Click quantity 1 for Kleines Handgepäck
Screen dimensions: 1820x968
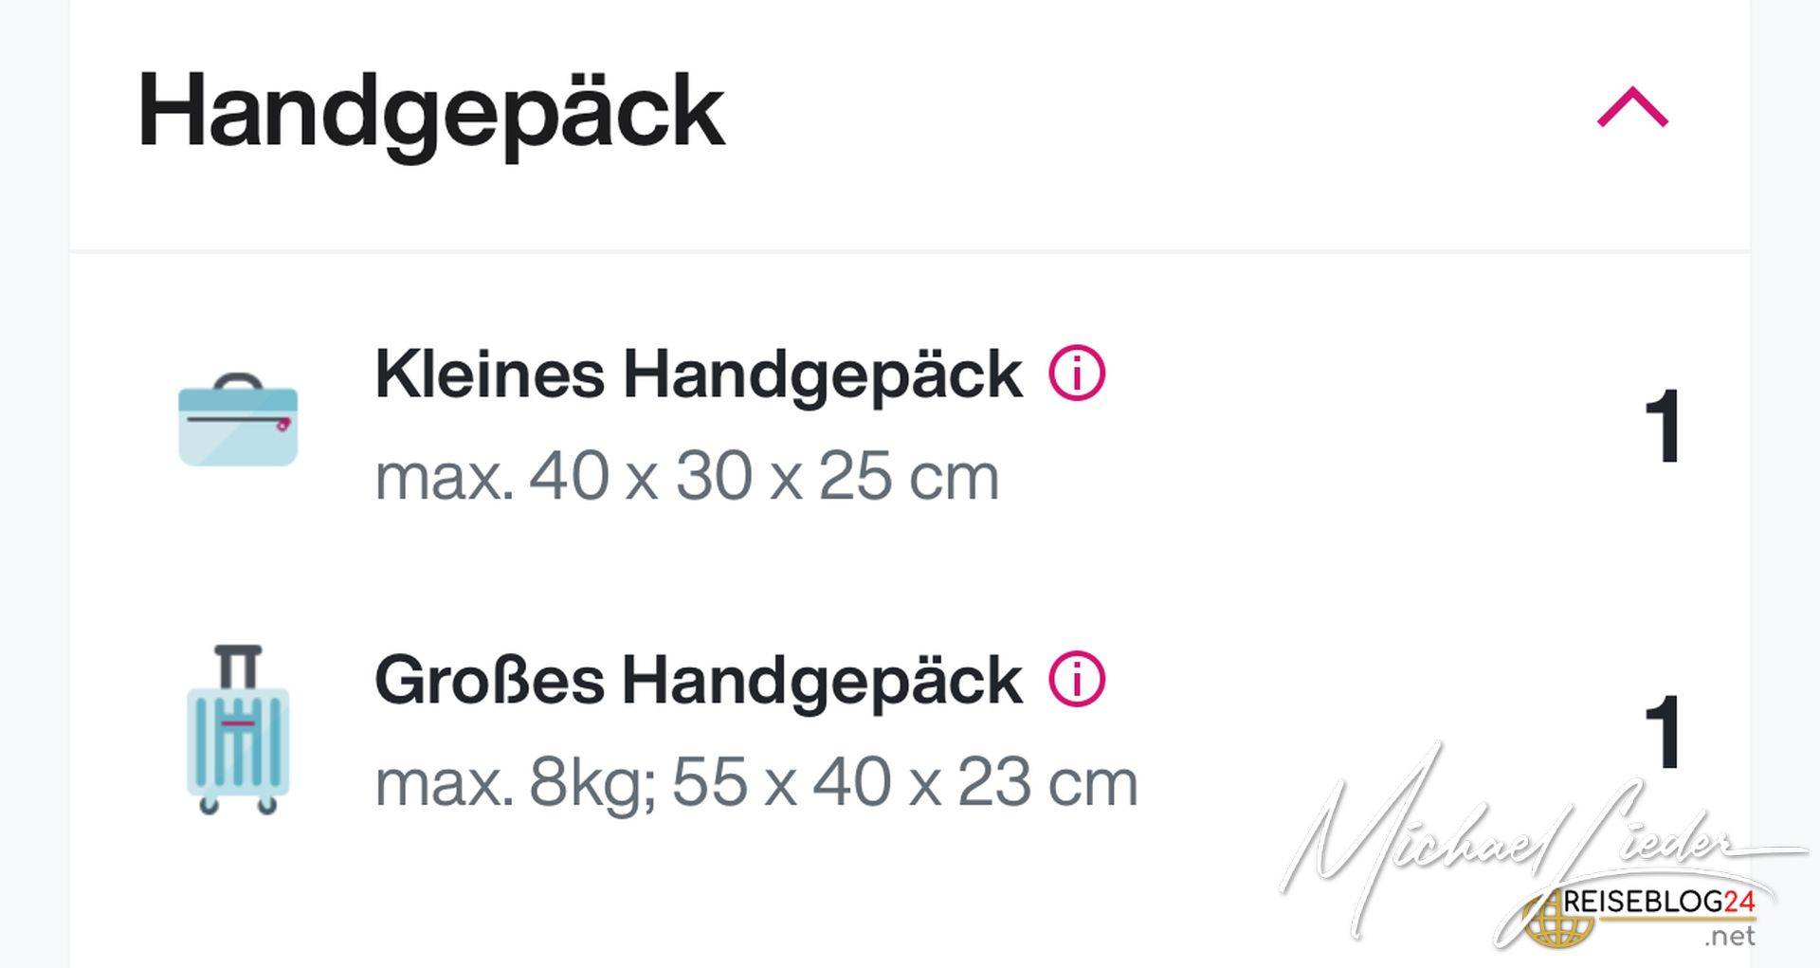pos(1662,426)
